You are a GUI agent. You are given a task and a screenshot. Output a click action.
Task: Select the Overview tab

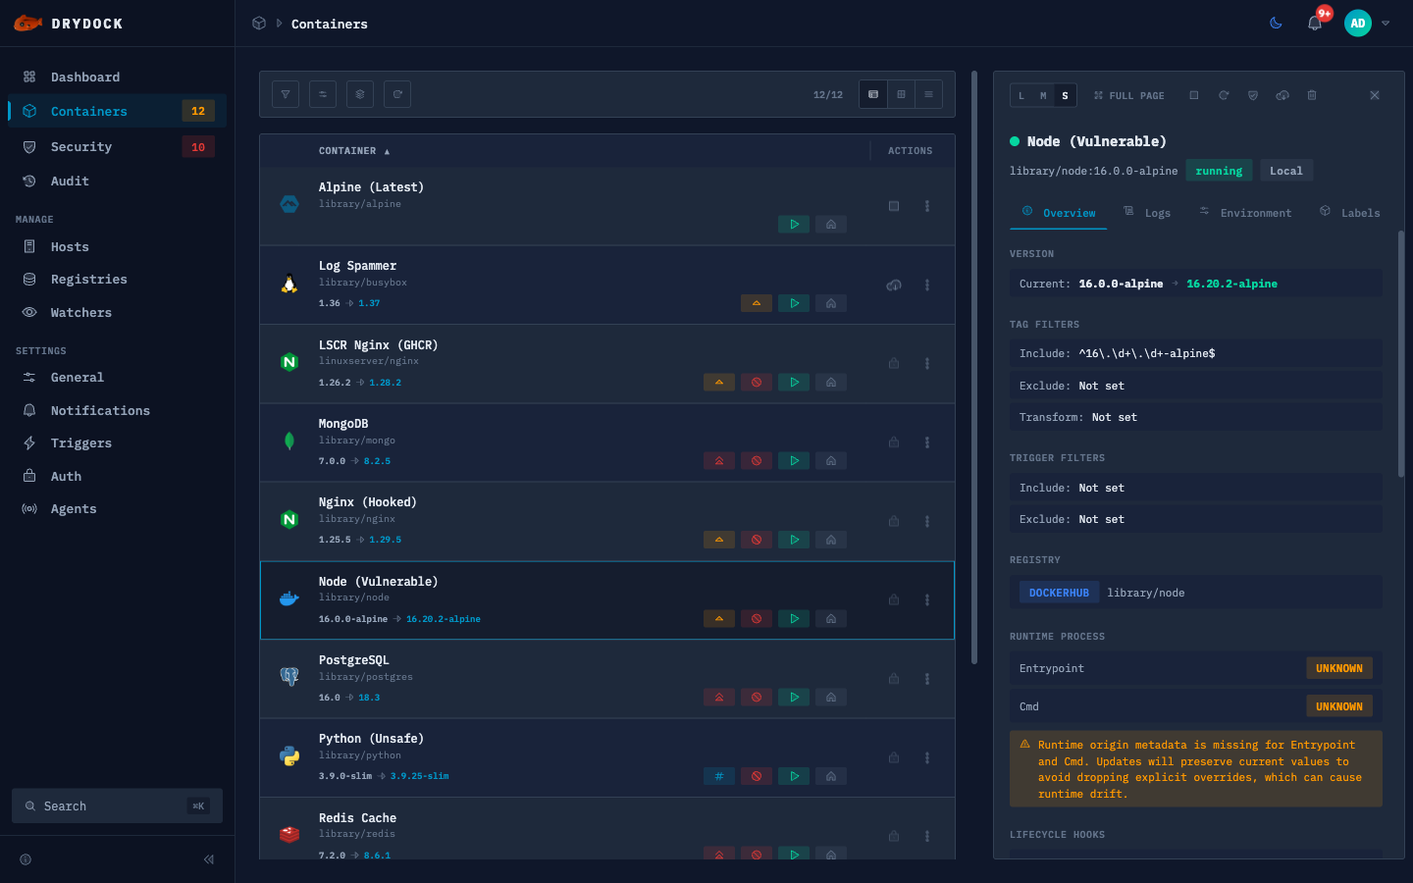[1059, 212]
